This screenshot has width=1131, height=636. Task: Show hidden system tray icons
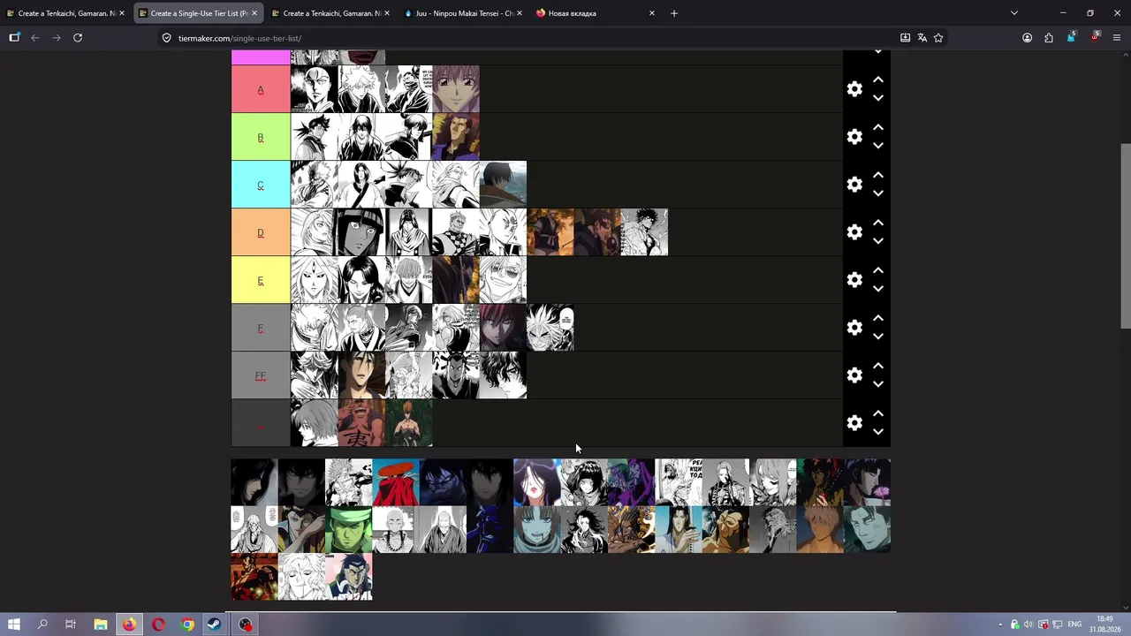(999, 625)
